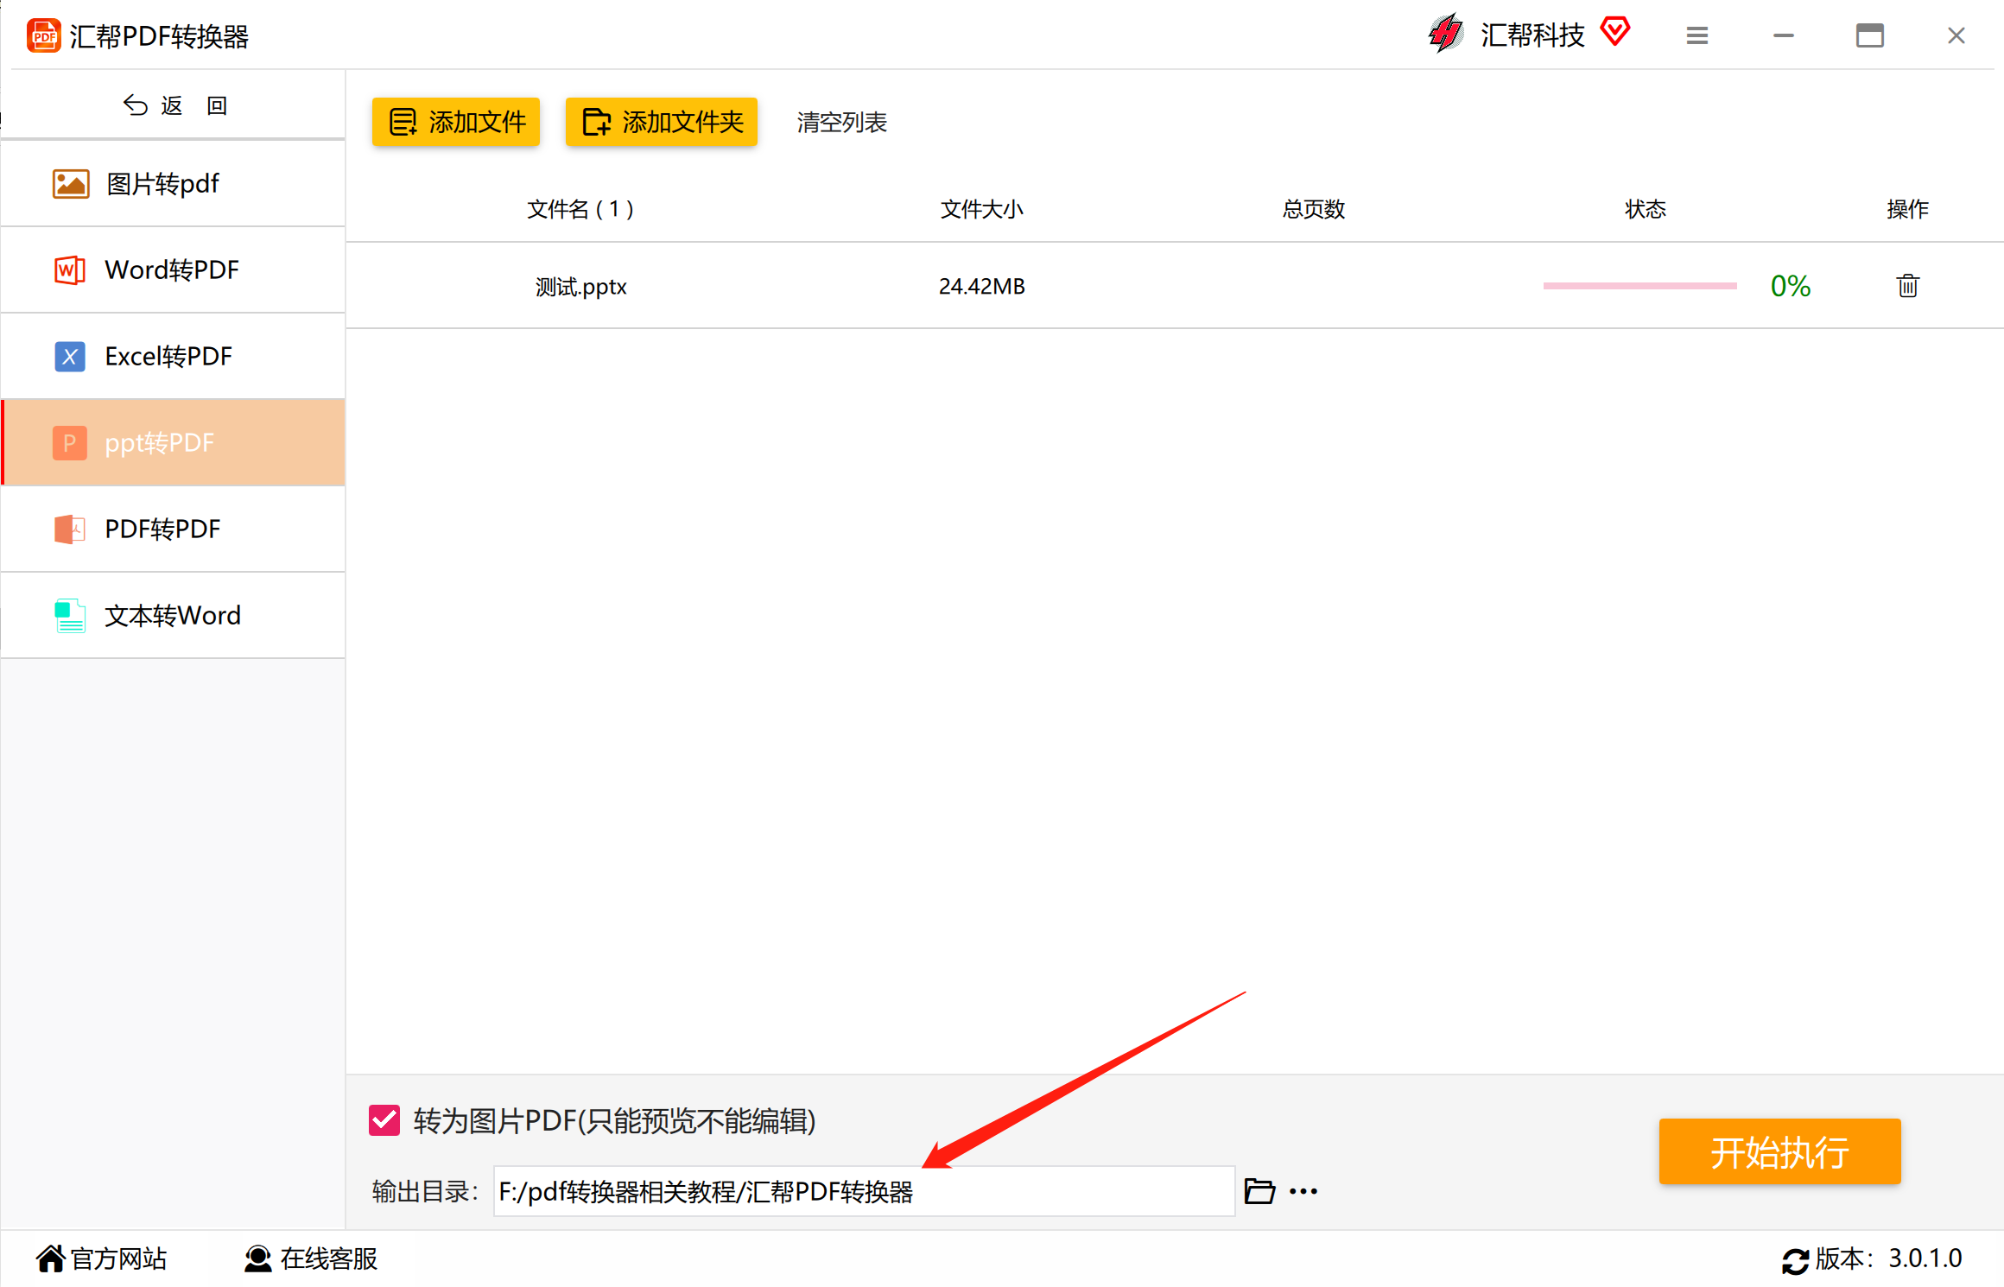Click the refresh icon beside 版本

[1795, 1261]
